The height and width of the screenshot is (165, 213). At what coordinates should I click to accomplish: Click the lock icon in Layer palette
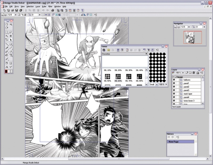(x=198, y=73)
